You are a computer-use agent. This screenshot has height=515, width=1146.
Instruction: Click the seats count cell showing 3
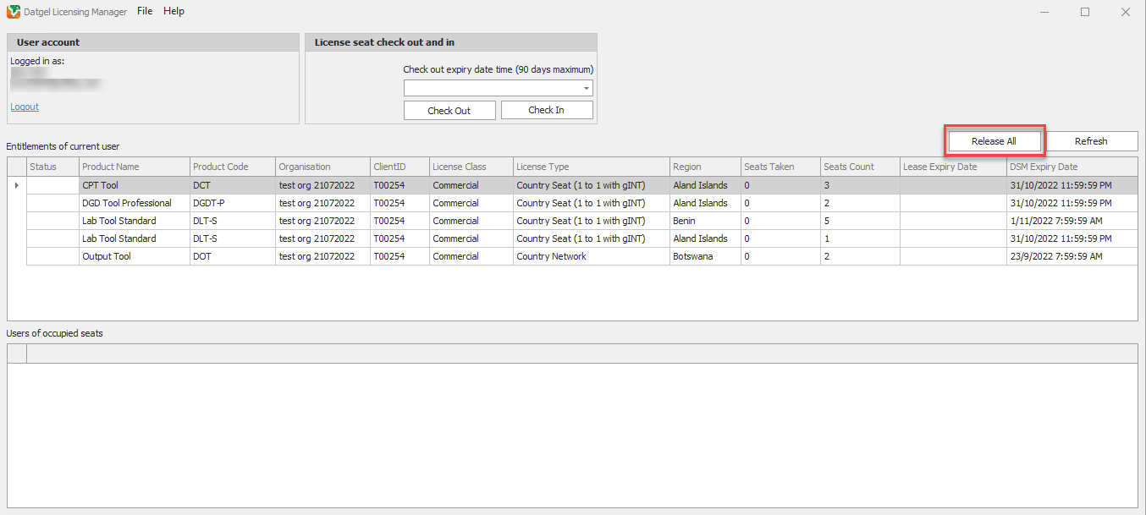pyautogui.click(x=860, y=185)
